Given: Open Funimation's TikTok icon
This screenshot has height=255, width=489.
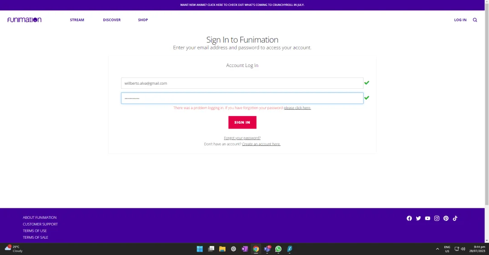Looking at the screenshot, I should 455,218.
